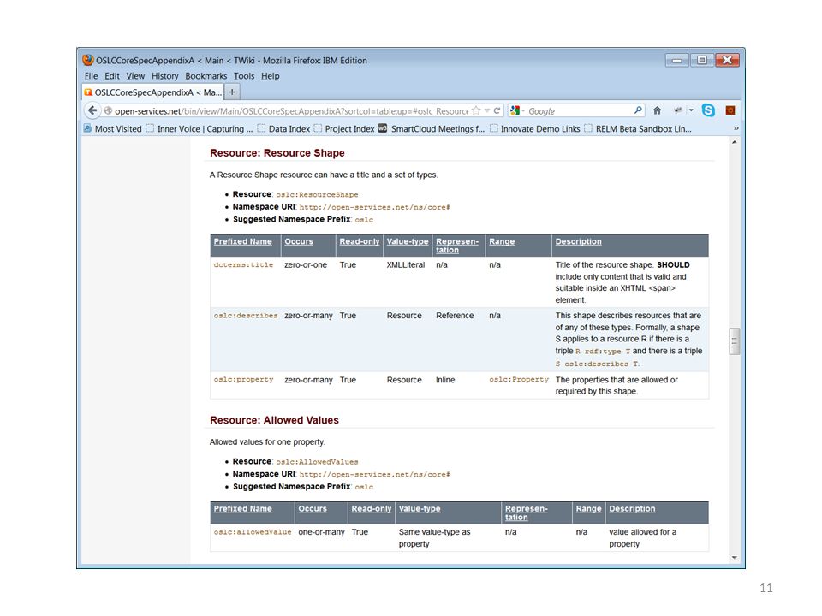Sort Resource Shape table by Value-type
The width and height of the screenshot is (822, 616).
[x=408, y=241]
